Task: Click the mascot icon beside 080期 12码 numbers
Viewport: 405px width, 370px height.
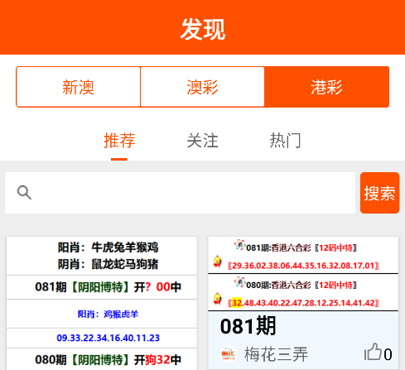Action: [218, 299]
